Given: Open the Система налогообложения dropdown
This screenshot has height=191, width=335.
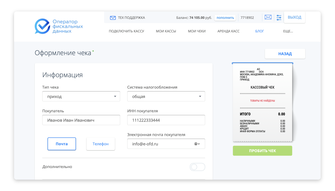Looking at the screenshot, I should 166,97.
